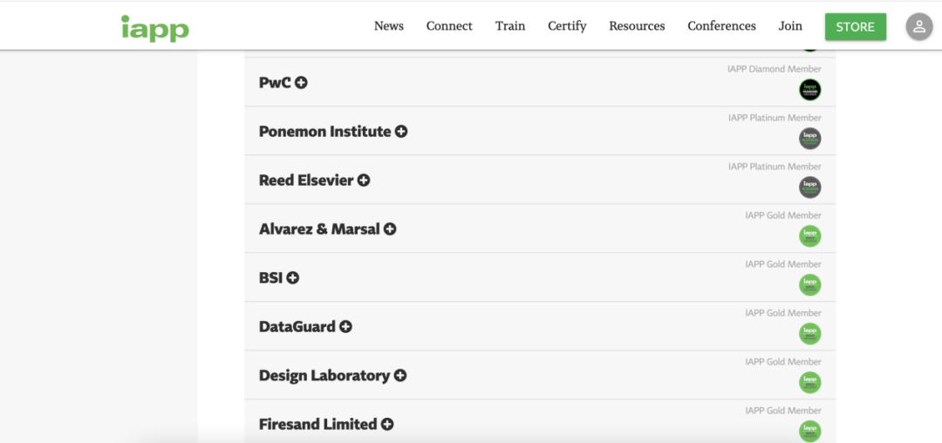
Task: Click the Reed Elsevier name
Action: tap(306, 181)
